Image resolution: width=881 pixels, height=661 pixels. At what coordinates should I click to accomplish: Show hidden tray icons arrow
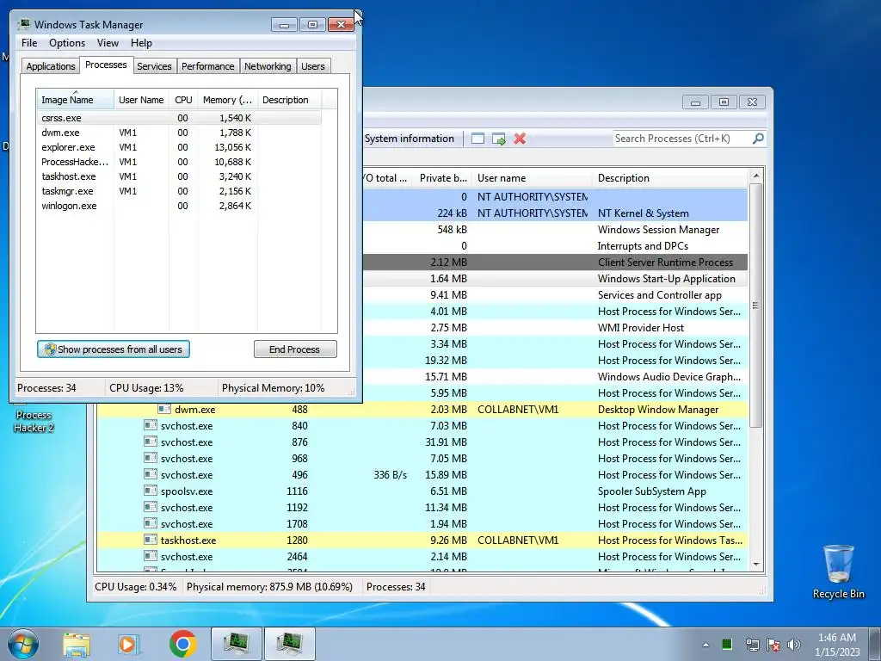(x=705, y=645)
